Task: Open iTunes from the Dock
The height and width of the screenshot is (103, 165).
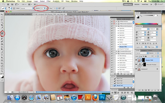Action: (74, 97)
